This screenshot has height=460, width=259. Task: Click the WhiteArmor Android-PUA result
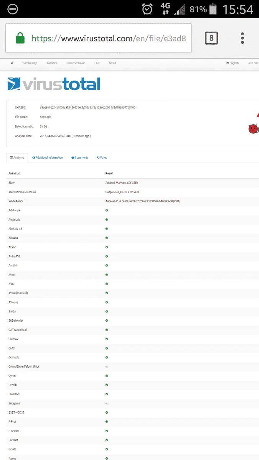143,201
